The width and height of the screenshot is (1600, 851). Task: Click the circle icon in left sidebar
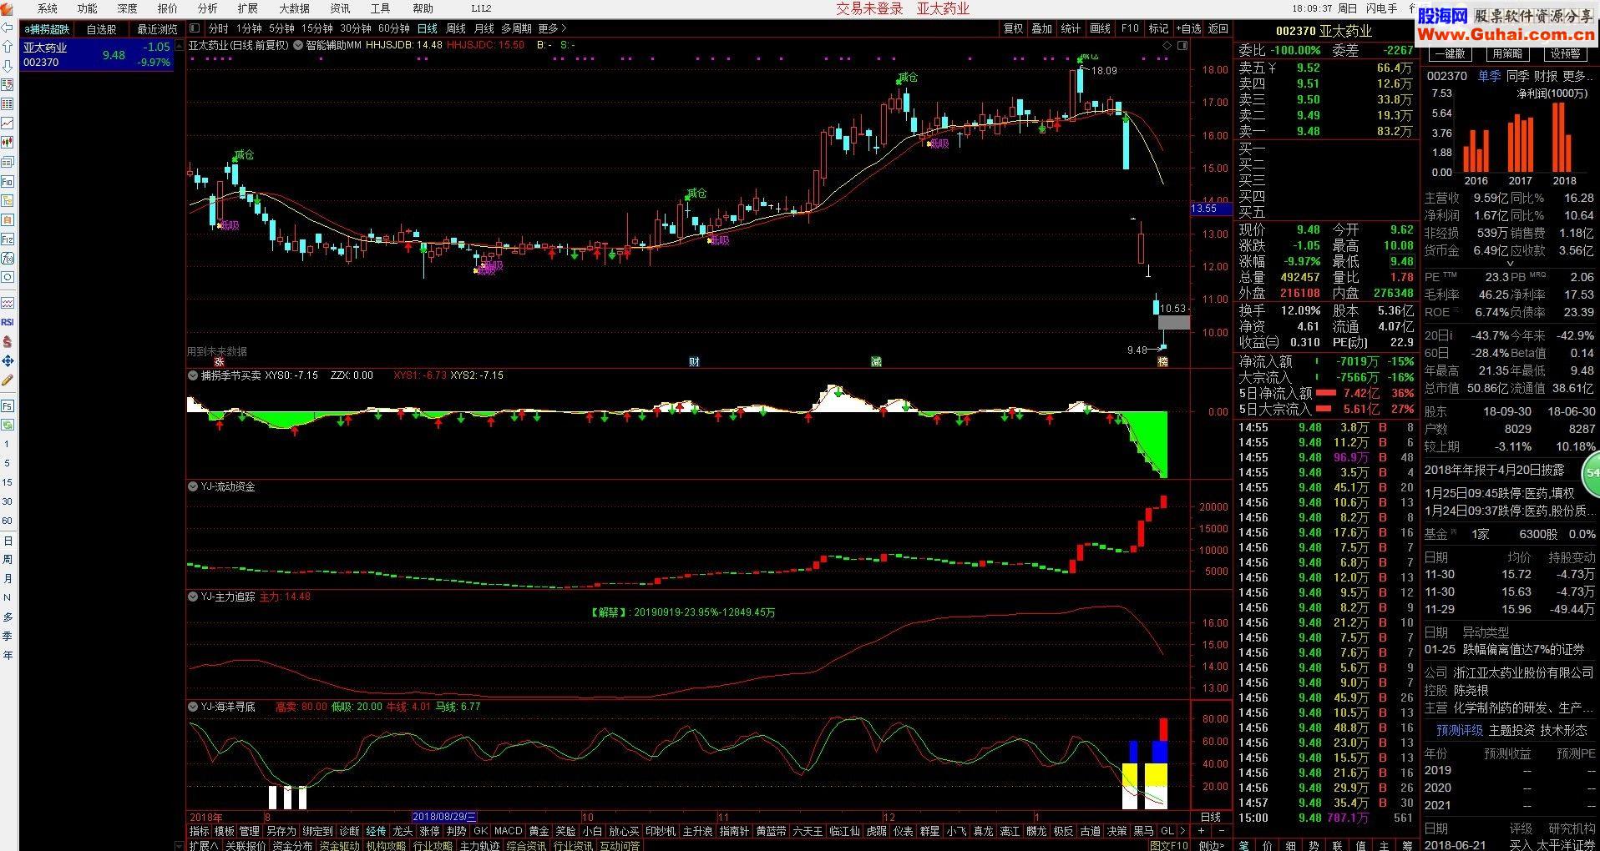(8, 277)
